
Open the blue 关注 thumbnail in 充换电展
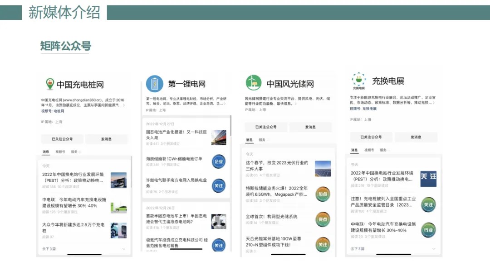point(428,179)
